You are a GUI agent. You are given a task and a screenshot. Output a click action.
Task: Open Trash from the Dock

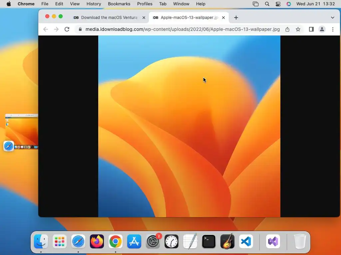coord(300,241)
